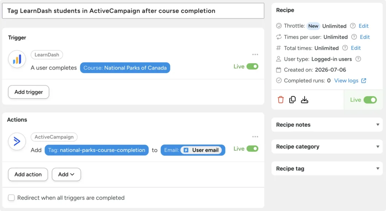Image resolution: width=386 pixels, height=211 pixels.
Task: Click the Throttle help question icon
Action: pyautogui.click(x=353, y=26)
